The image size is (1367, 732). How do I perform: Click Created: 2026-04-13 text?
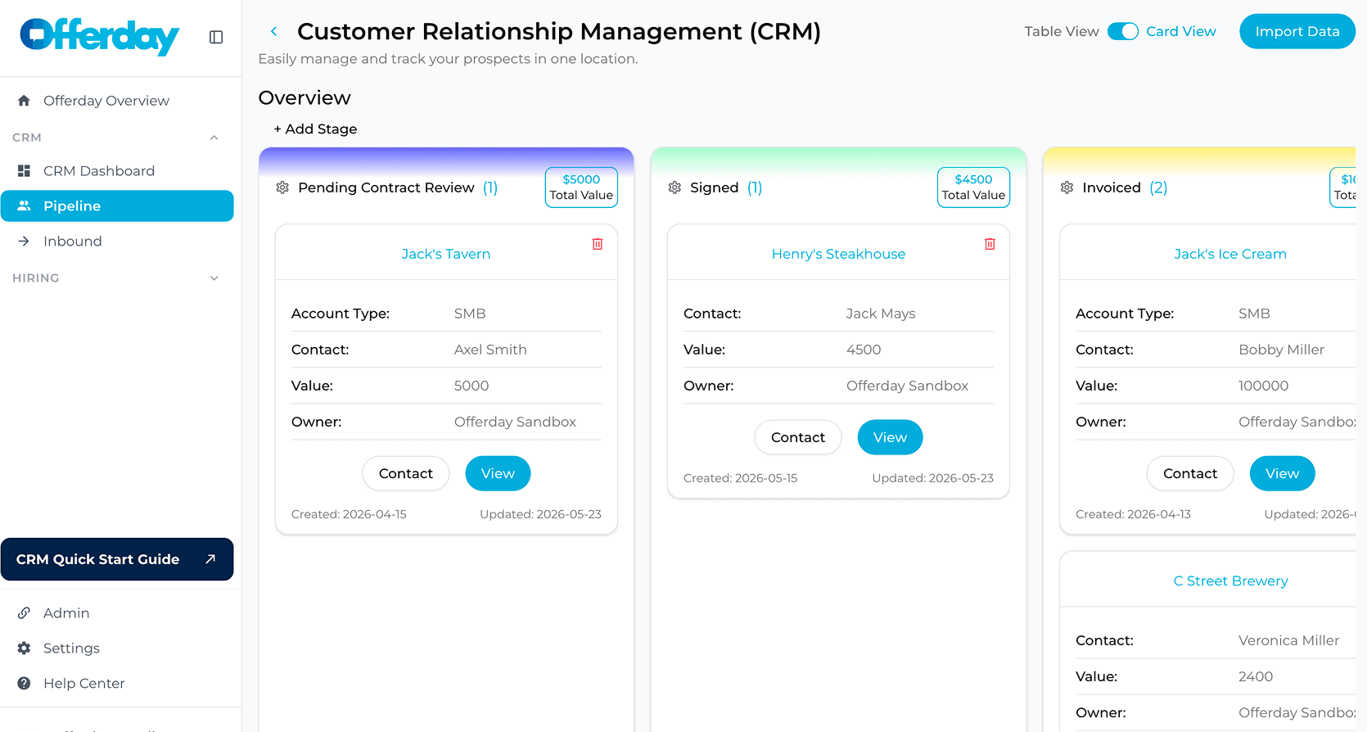(x=1133, y=514)
